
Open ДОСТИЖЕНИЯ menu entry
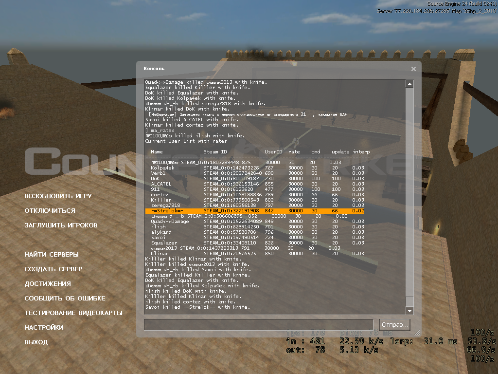coord(48,284)
